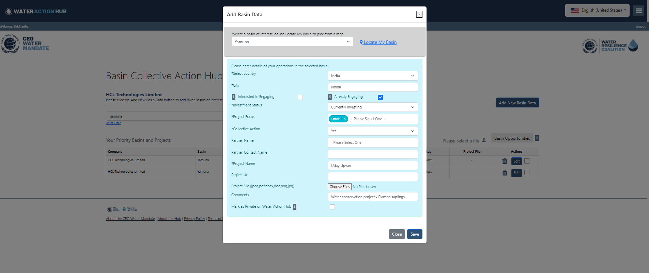
Task: Click trash icon in first table row
Action: tap(505, 161)
